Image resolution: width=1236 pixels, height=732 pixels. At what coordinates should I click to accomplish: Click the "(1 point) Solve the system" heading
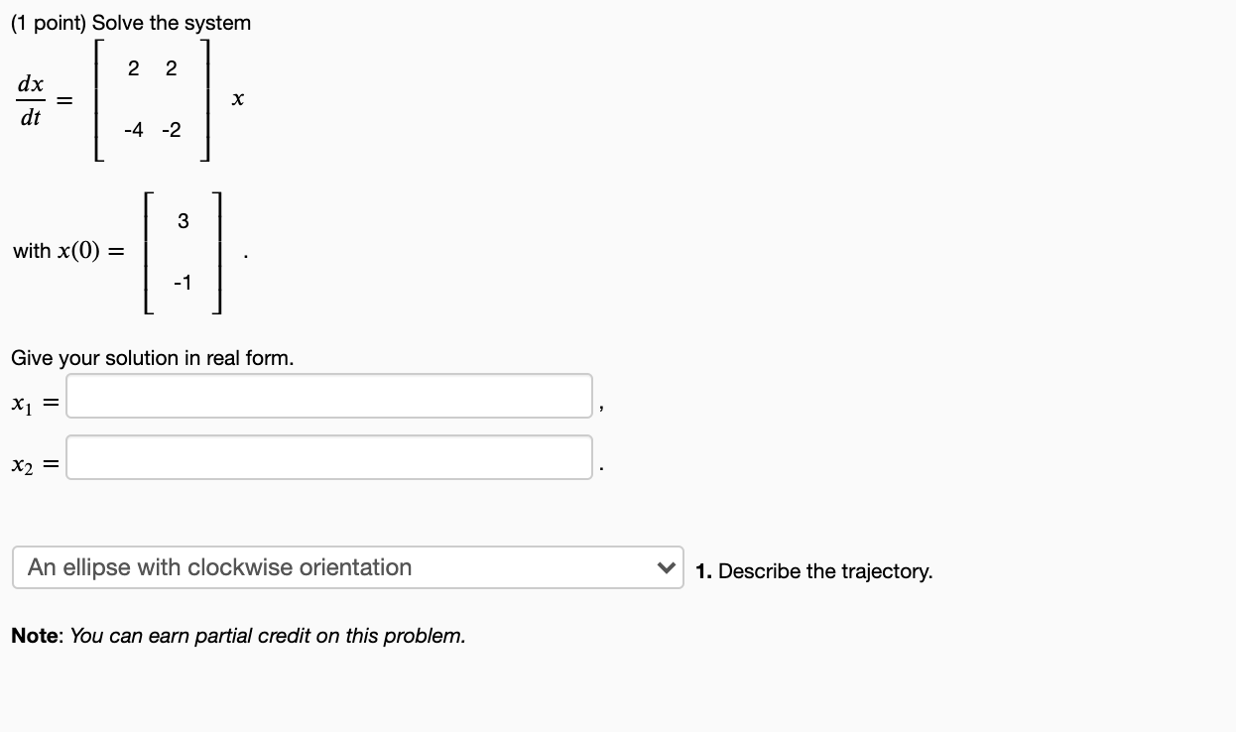129,22
